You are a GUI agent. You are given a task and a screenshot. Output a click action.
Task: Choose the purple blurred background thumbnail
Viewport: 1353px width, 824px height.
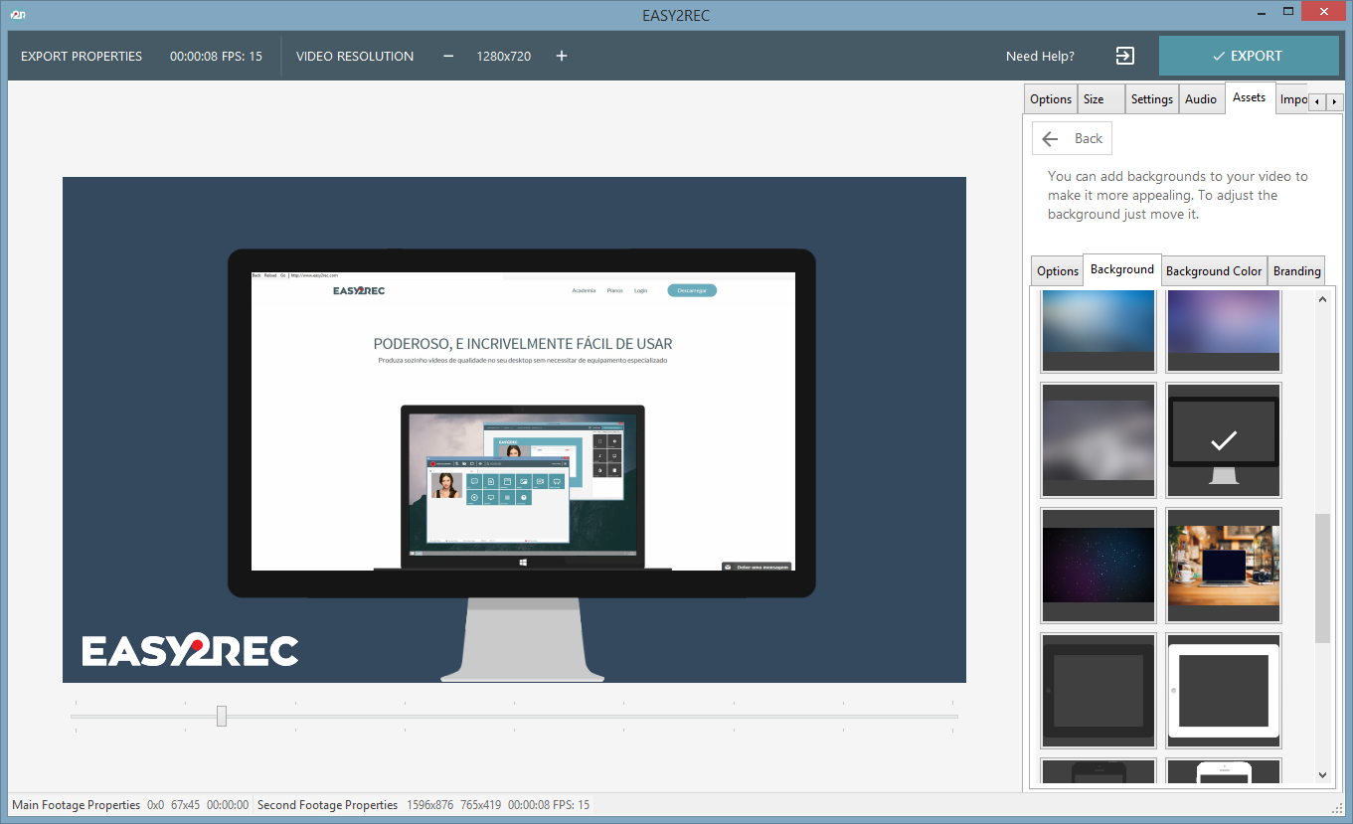[x=1224, y=331]
